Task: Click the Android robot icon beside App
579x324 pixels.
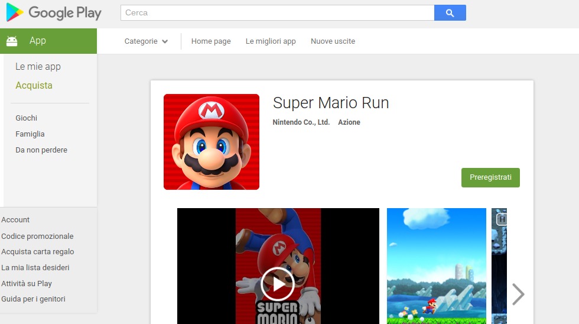Action: (x=12, y=41)
